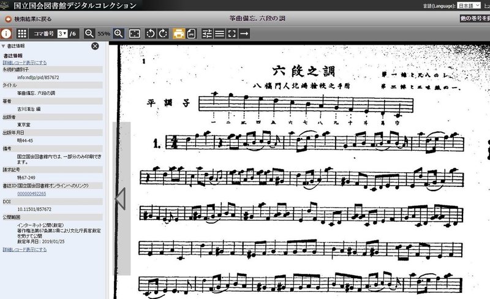The height and width of the screenshot is (299, 490).
Task: Click the 55% zoom level text
Action: 104,34
